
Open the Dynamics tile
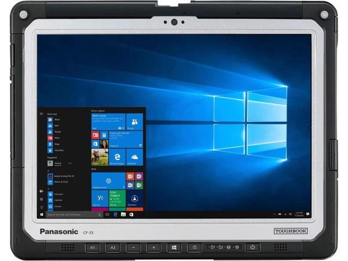coord(134,198)
